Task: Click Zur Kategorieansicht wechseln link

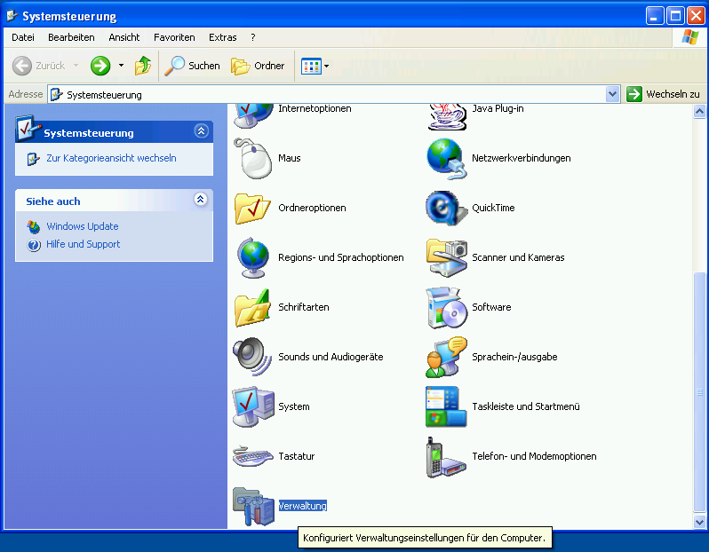Action: 111,158
